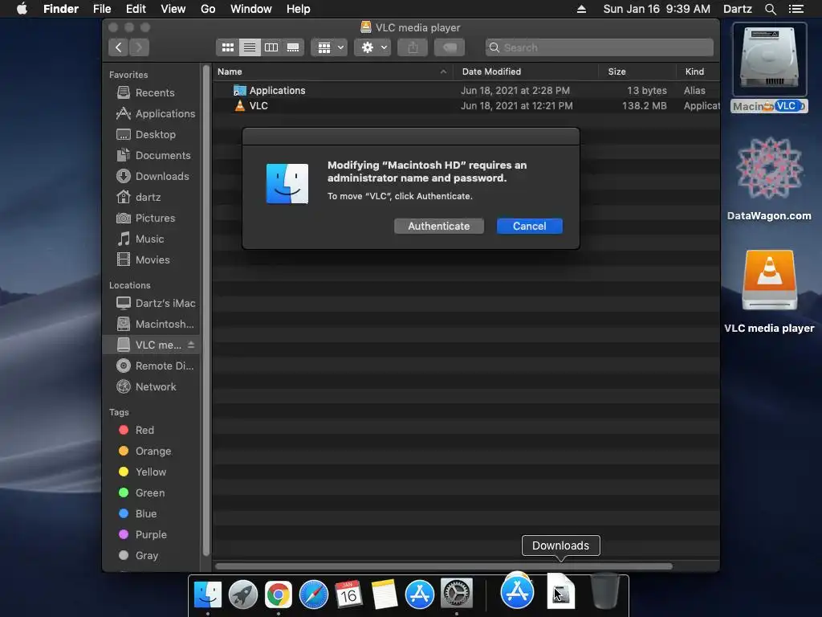This screenshot has height=617, width=822.
Task: Sort by the Size column
Action: (637, 72)
